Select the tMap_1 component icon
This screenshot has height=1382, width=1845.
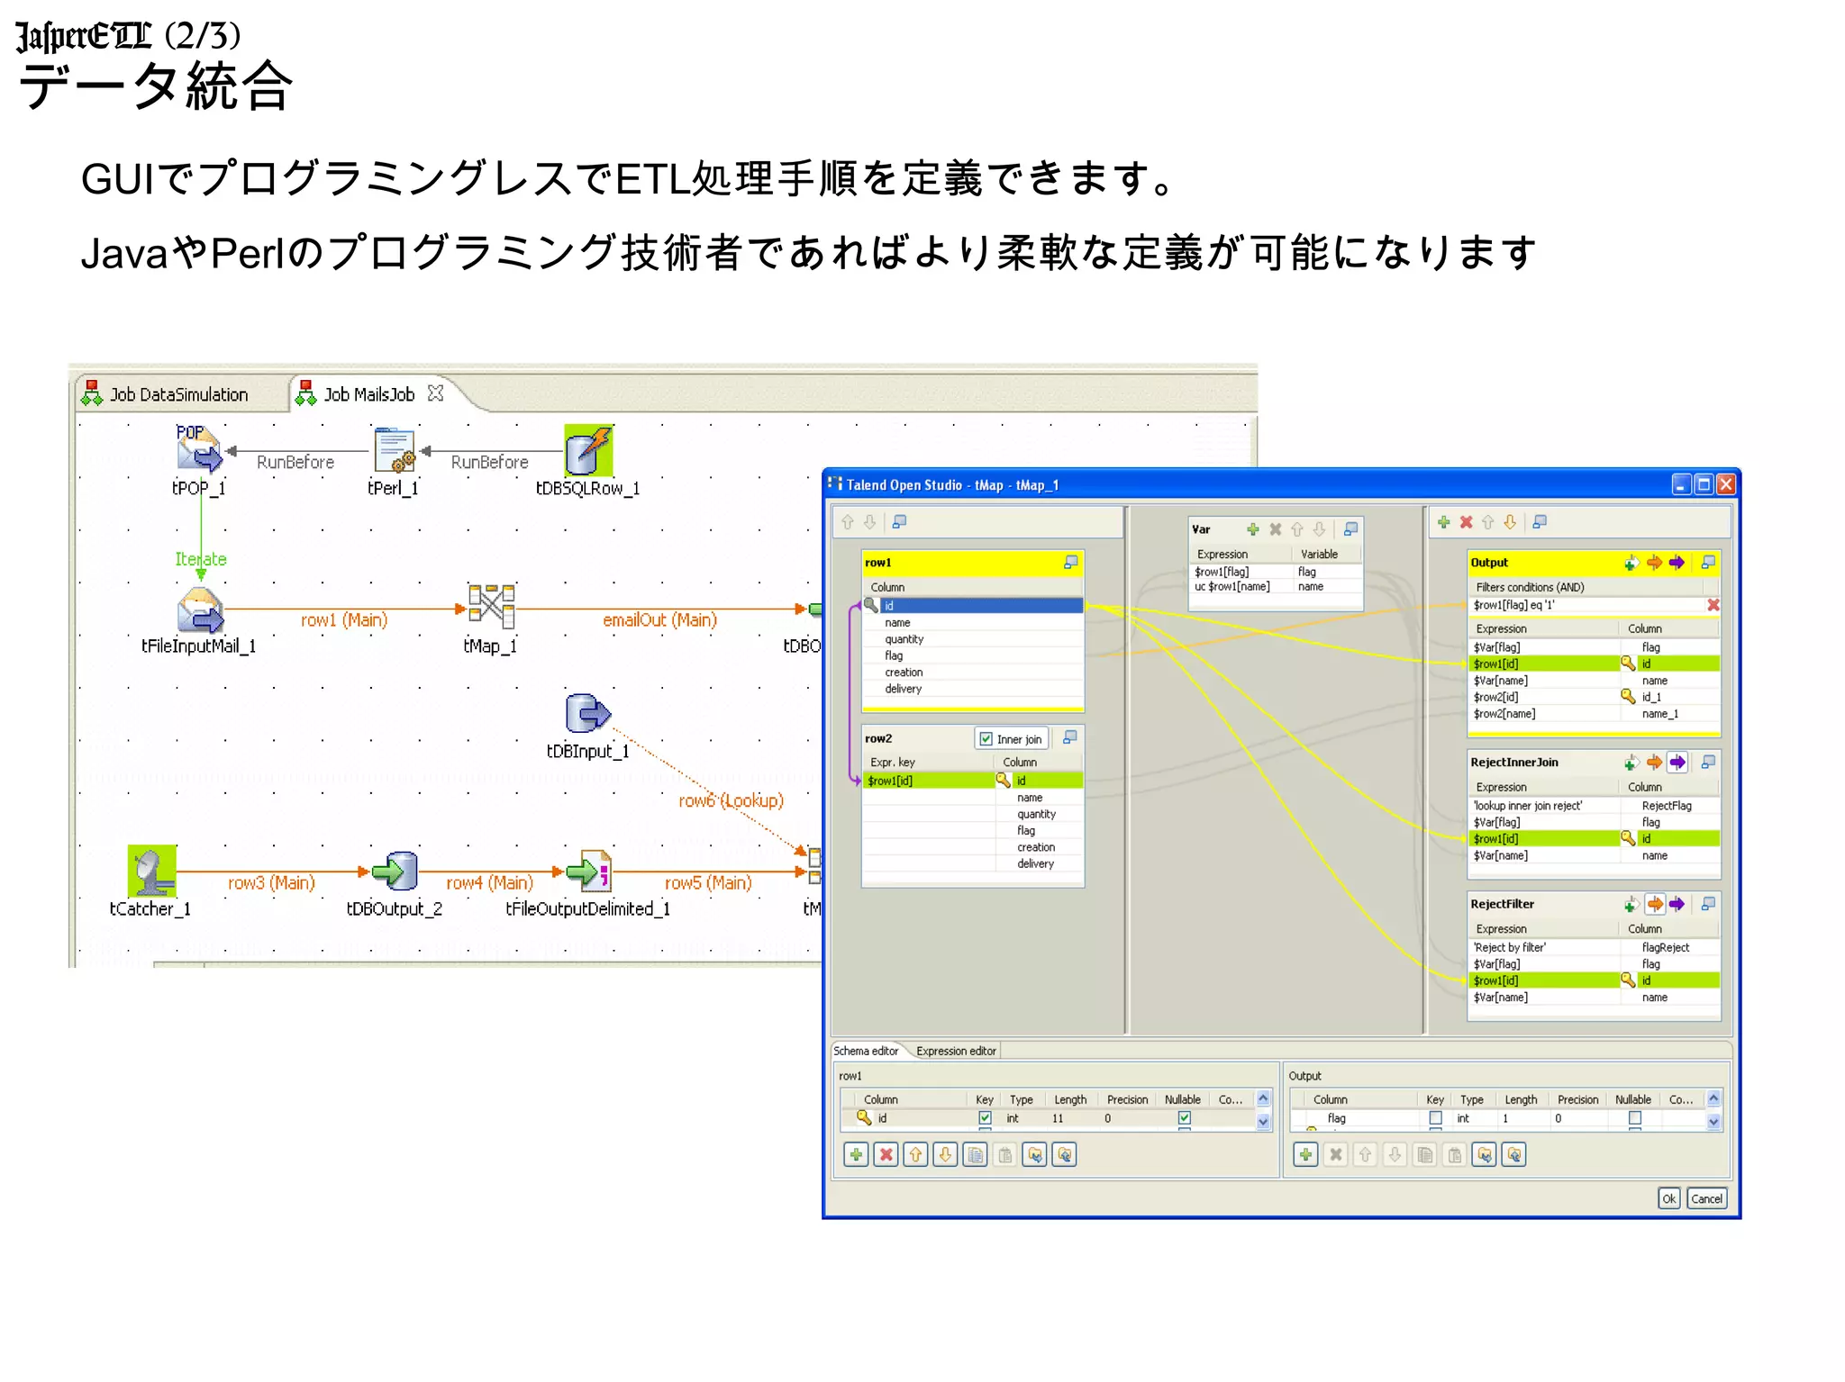pos(491,606)
